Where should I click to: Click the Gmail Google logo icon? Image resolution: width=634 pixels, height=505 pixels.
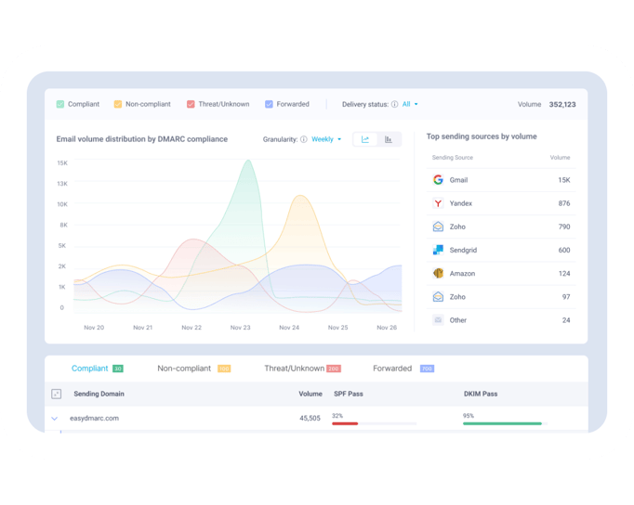(438, 180)
